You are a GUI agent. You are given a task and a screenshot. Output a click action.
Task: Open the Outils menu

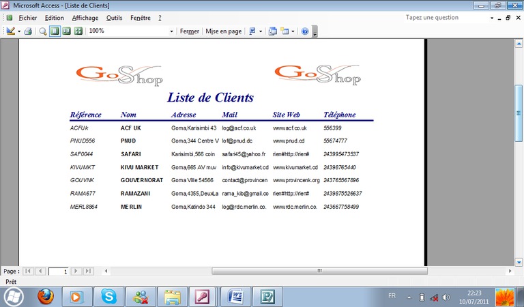[x=114, y=18]
